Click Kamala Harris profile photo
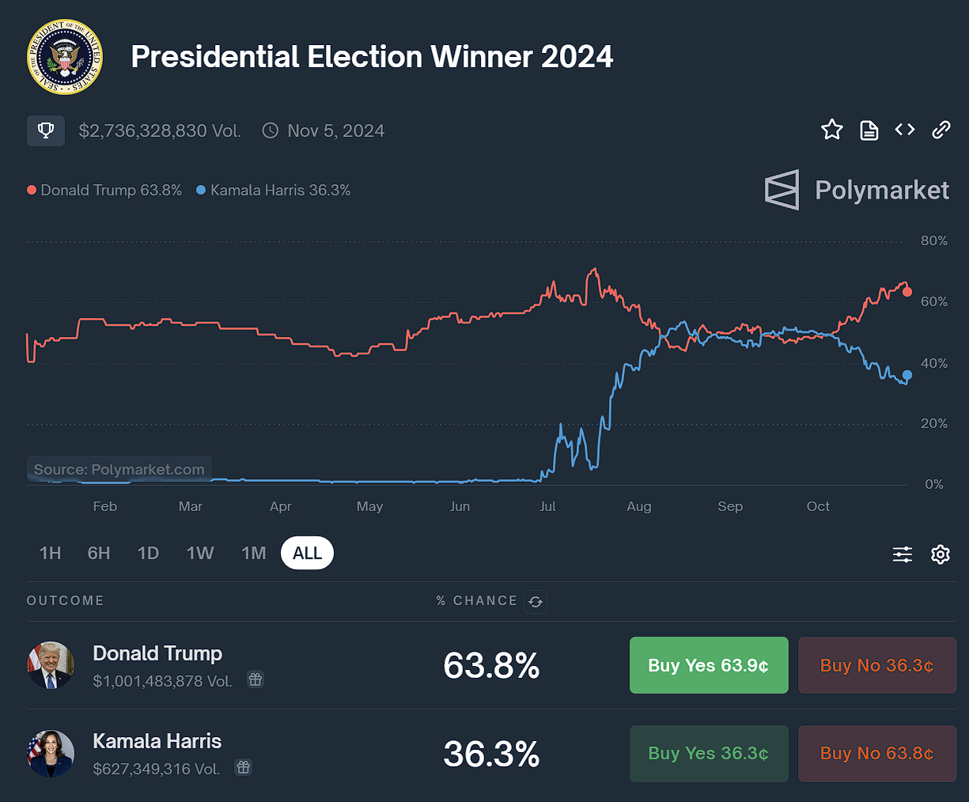Viewport: 969px width, 802px height. coord(51,753)
